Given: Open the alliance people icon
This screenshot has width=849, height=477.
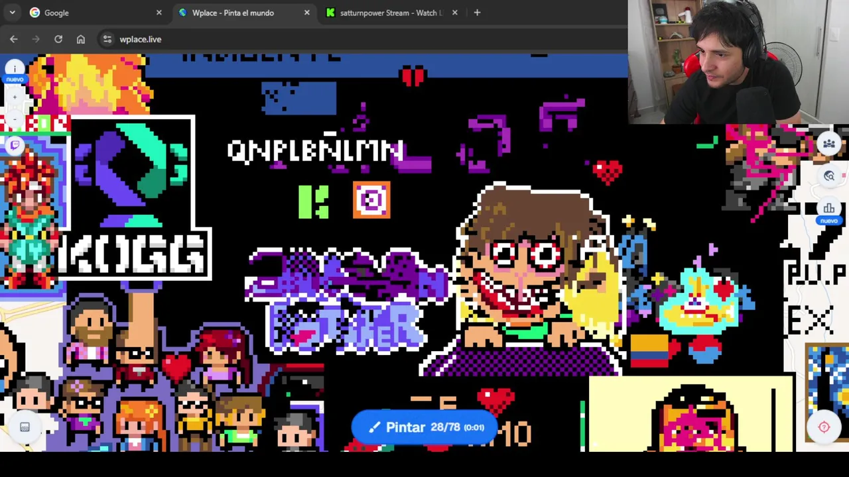Looking at the screenshot, I should click(x=829, y=144).
